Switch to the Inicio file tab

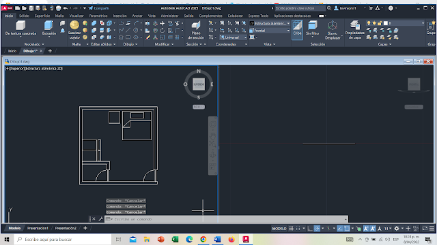click(12, 51)
